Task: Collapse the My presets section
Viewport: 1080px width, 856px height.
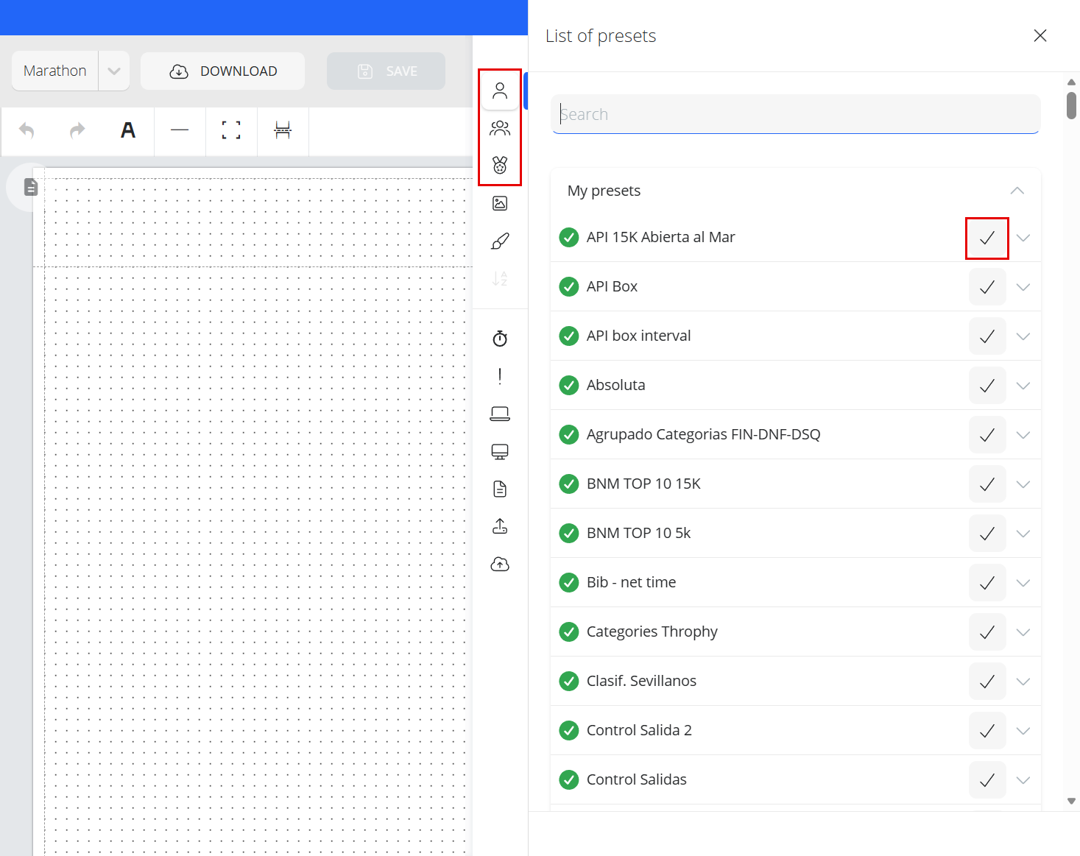Action: coord(1017,191)
